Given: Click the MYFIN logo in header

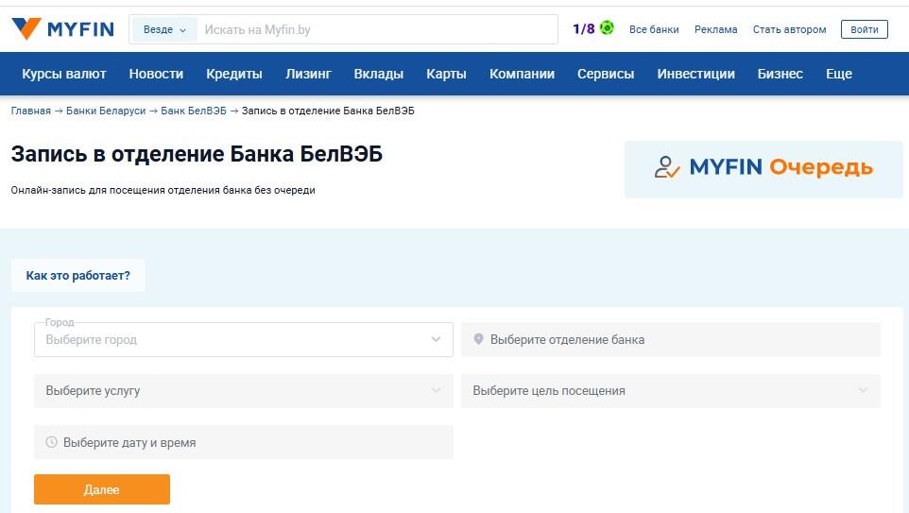Looking at the screenshot, I should tap(62, 29).
